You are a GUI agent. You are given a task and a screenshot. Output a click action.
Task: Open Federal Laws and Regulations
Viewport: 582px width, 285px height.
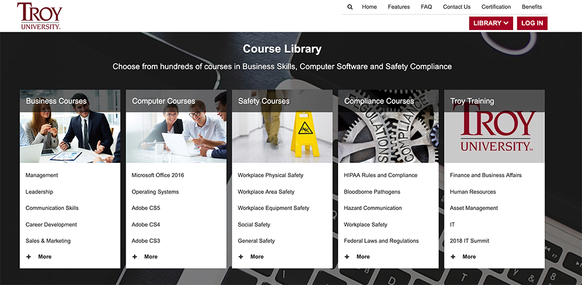pos(381,241)
